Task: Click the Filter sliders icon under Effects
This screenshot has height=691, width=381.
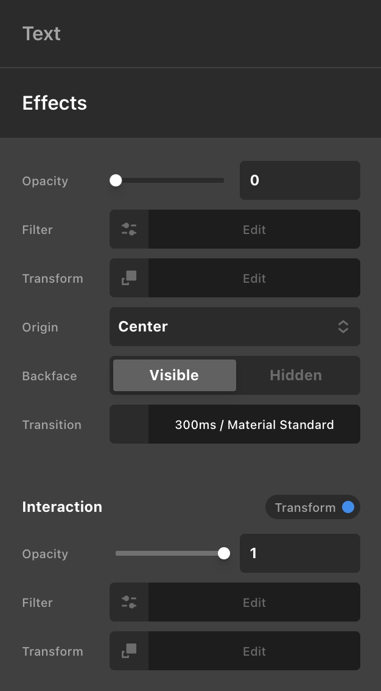Action: pos(129,229)
